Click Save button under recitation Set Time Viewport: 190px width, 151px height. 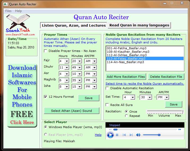click(x=174, y=104)
